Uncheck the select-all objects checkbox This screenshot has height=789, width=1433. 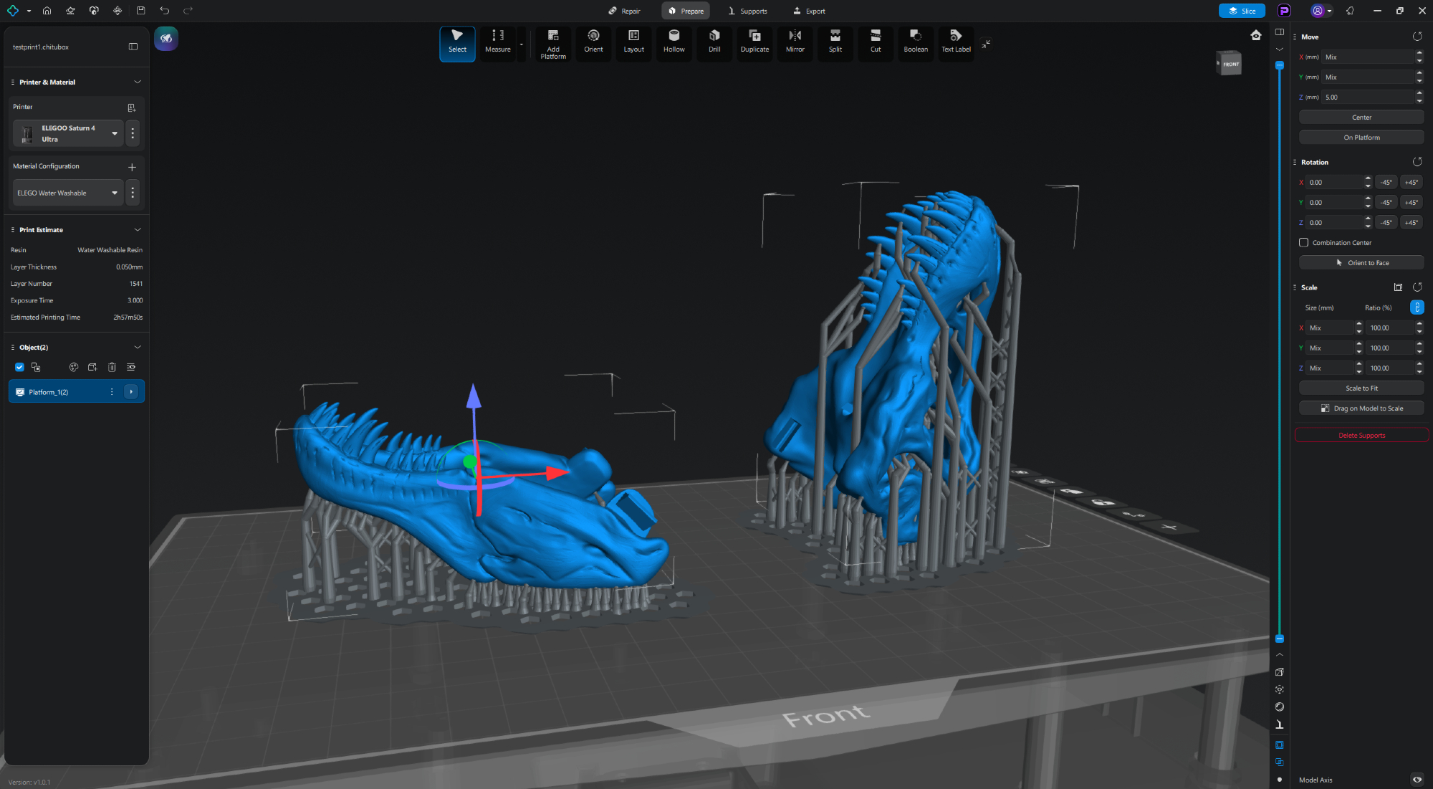coord(19,367)
